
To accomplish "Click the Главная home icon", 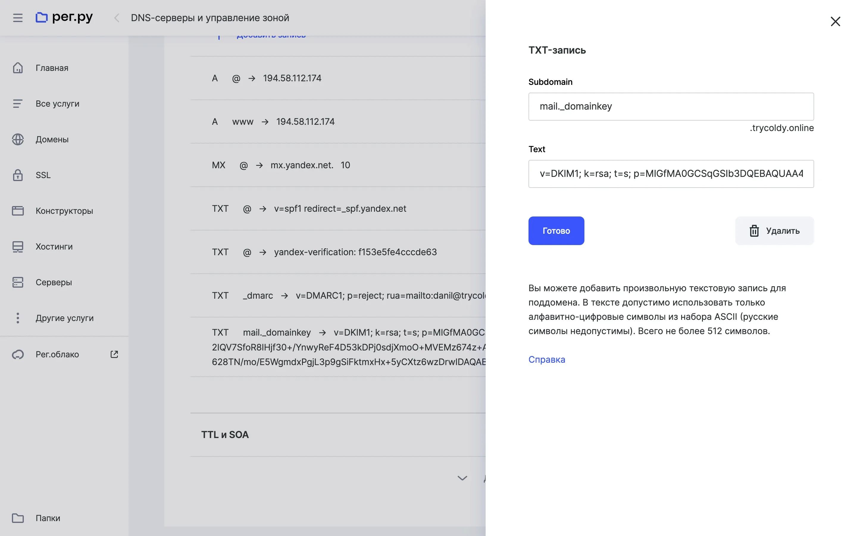I will [18, 68].
